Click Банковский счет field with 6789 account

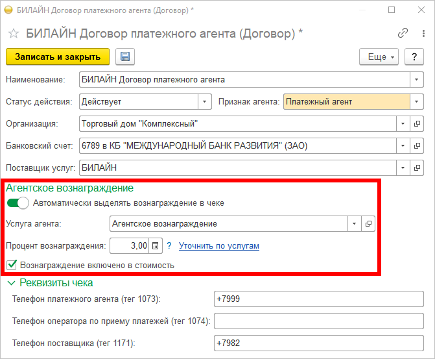coord(238,146)
